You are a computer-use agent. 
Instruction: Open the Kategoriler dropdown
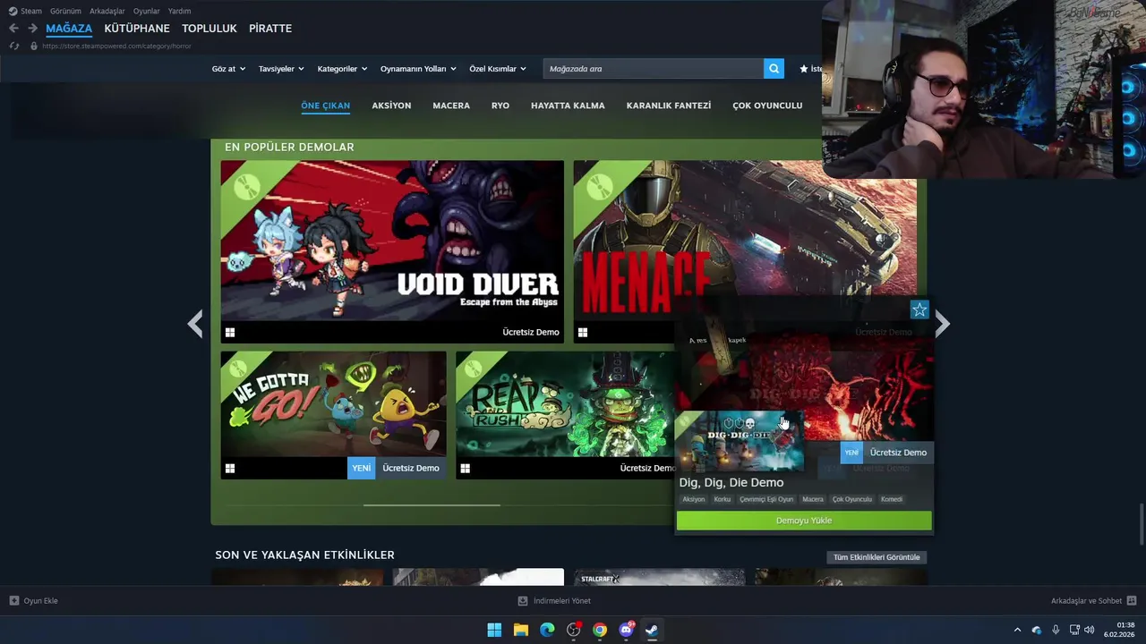[x=342, y=69]
